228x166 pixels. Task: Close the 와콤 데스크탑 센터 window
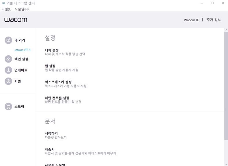[223, 3]
